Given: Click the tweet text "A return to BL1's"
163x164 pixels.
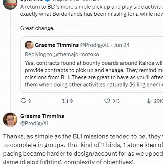Looking at the screenshot, I should point(90,7).
